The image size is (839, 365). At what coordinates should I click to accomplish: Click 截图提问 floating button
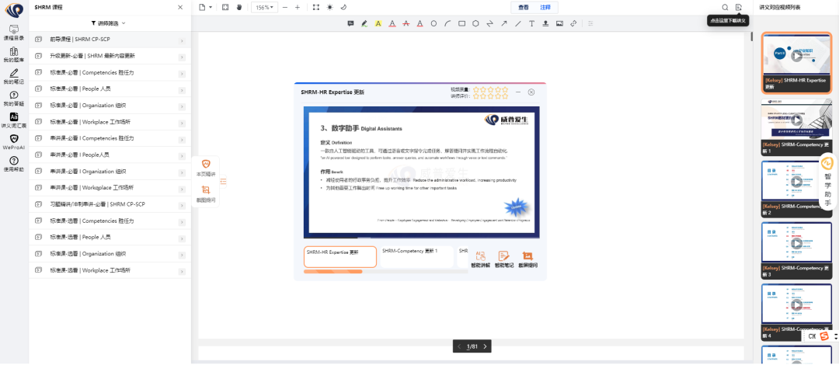click(205, 193)
